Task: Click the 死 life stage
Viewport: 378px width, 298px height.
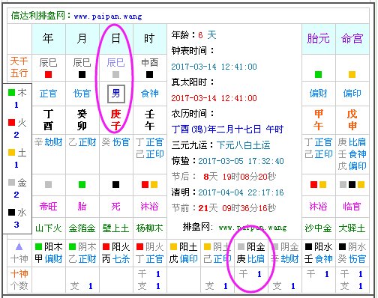Action: coord(115,207)
